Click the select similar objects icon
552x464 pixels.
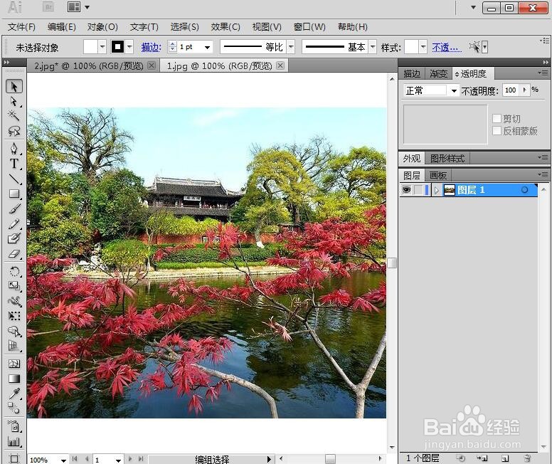tap(474, 47)
